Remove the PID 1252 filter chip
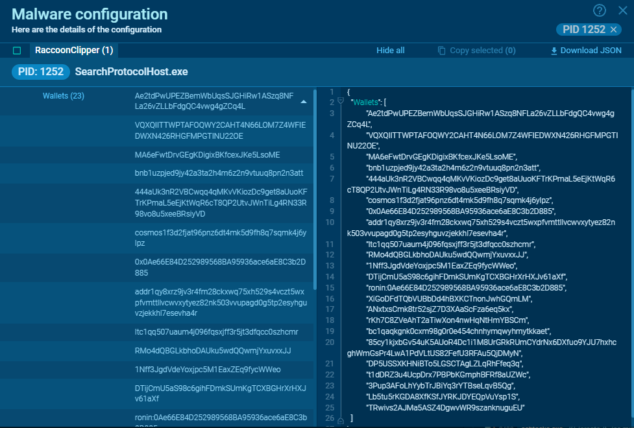The width and height of the screenshot is (634, 428). tap(613, 29)
